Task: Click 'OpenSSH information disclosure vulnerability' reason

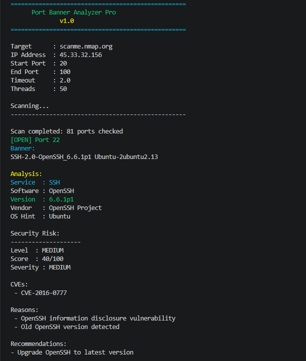Action: point(98,318)
